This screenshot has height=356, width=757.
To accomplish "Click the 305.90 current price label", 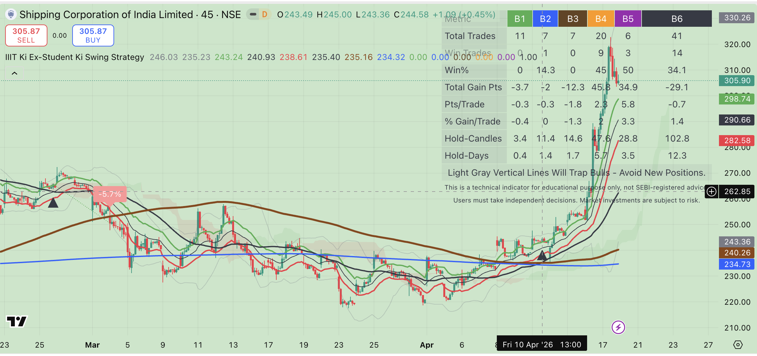I will tap(737, 81).
